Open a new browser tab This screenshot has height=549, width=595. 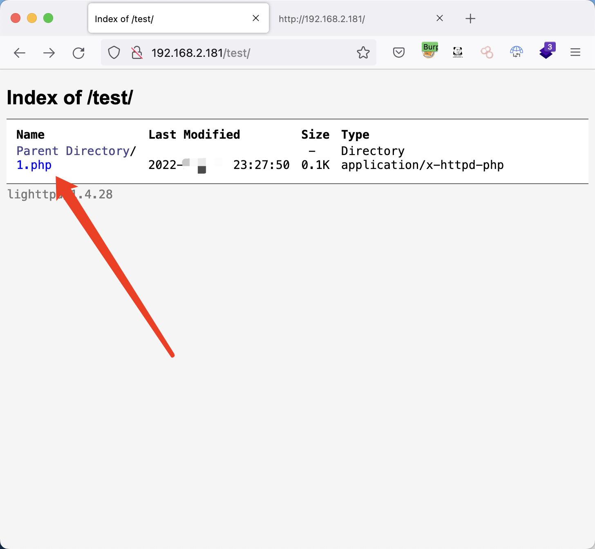470,18
